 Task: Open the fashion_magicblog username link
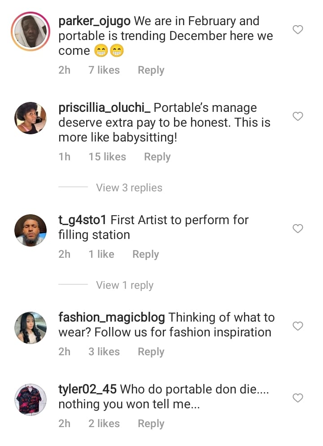(112, 318)
